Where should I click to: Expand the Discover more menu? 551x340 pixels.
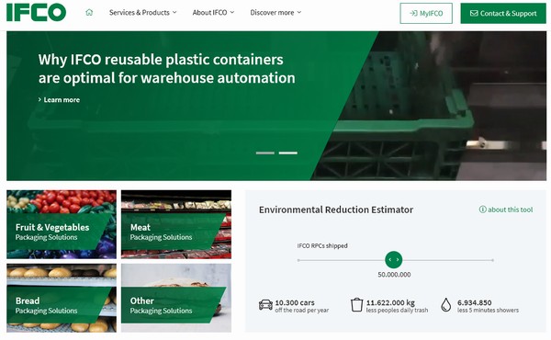[x=275, y=12]
